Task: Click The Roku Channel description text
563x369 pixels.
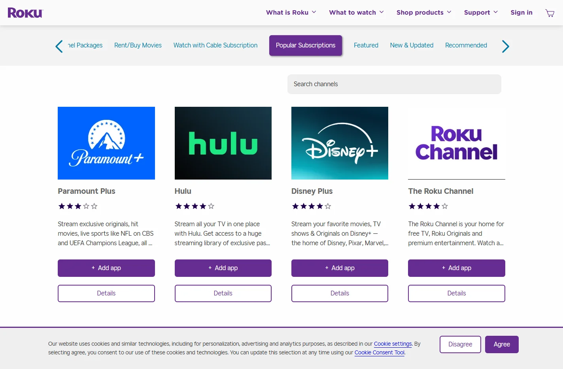Action: coord(456,233)
